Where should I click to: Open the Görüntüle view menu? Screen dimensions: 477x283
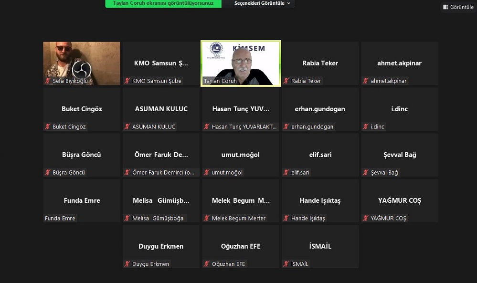(458, 7)
